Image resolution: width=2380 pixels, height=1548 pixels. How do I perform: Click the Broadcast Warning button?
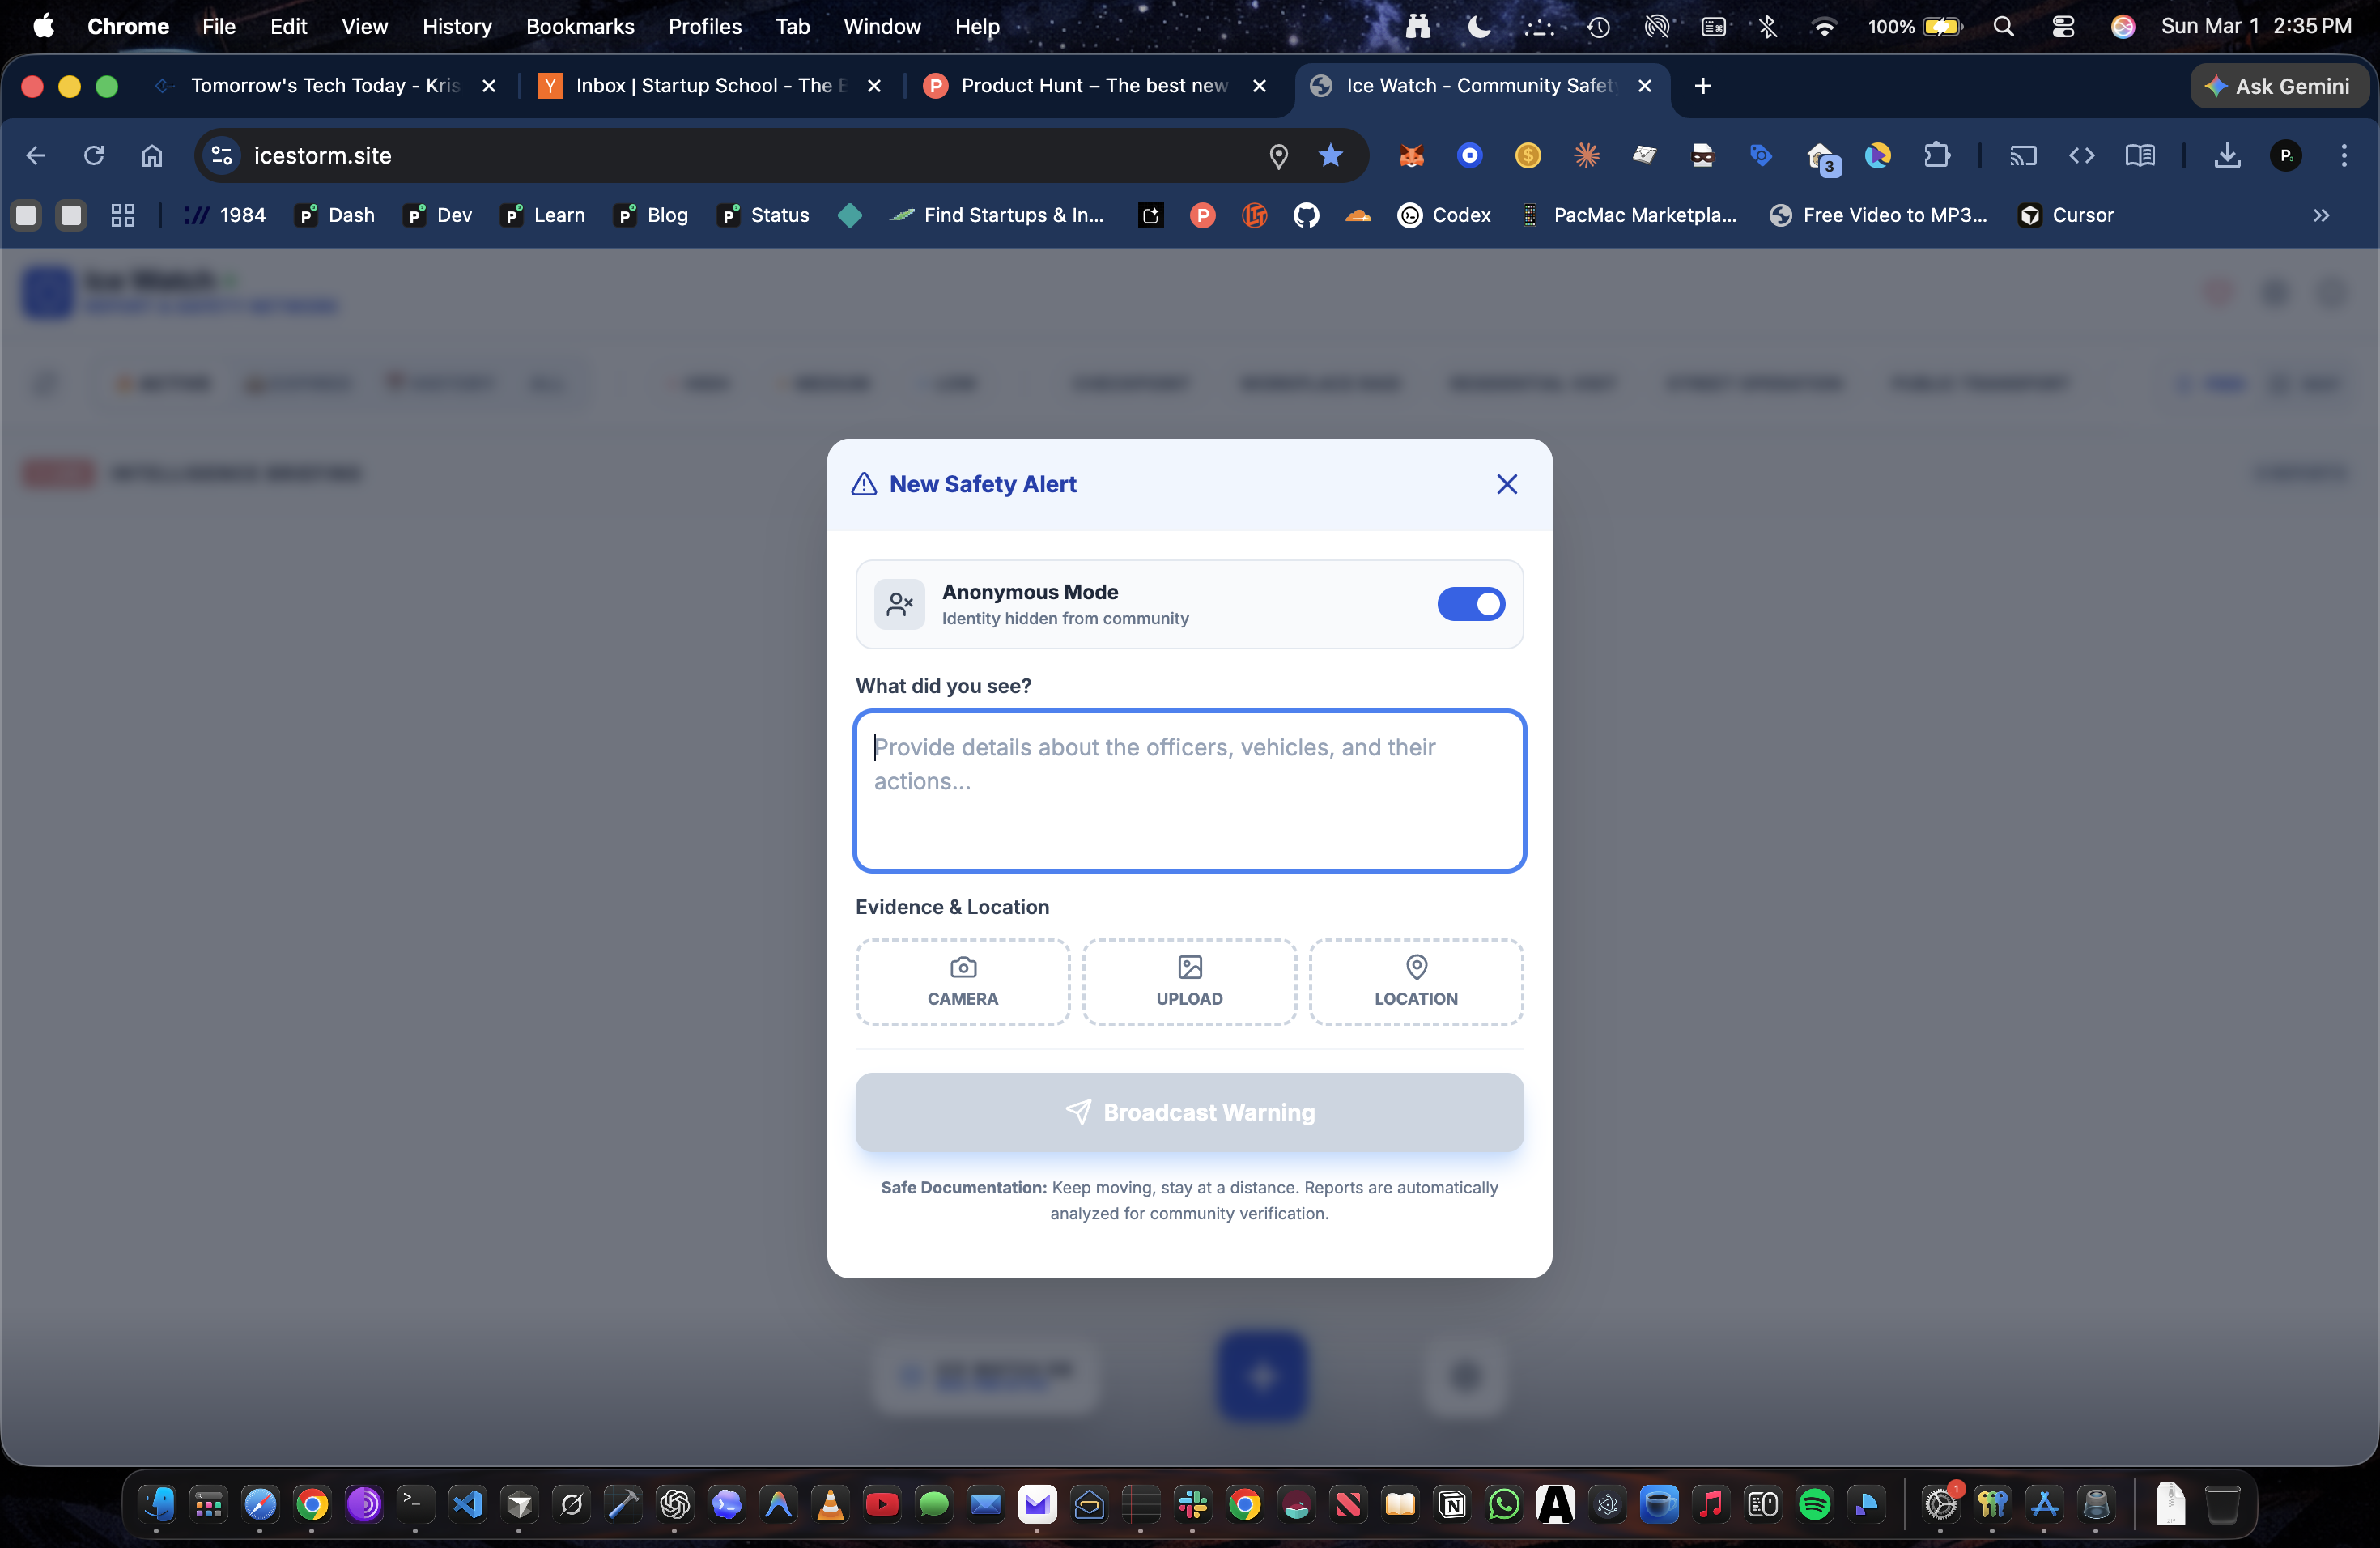pyautogui.click(x=1189, y=1112)
